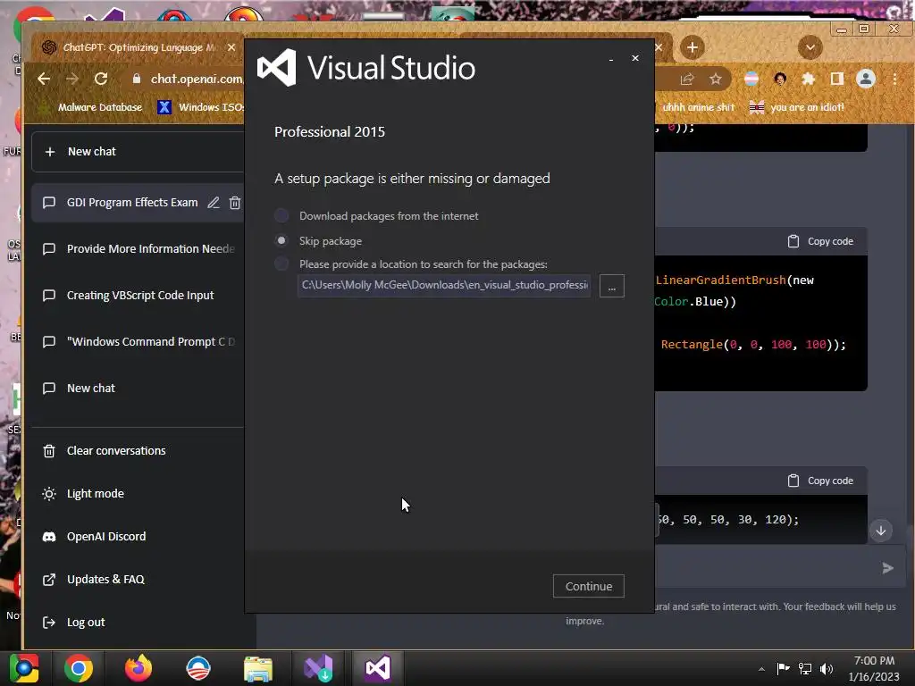Open Chrome tab search dropdown

[810, 47]
